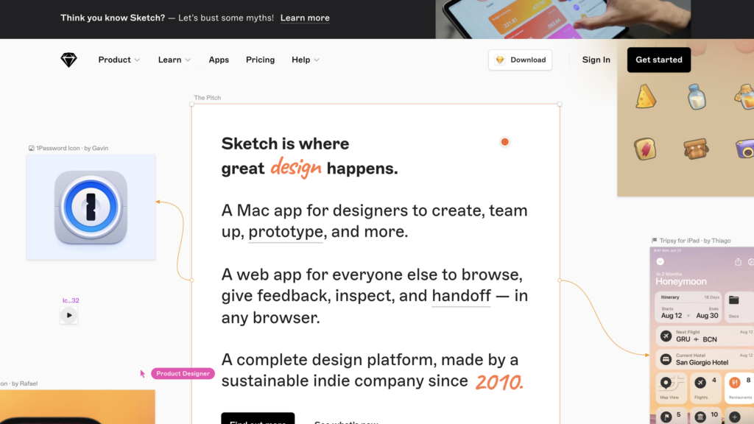Image resolution: width=754 pixels, height=424 pixels.
Task: Click the top-left artboard selection handle
Action: pyautogui.click(x=192, y=104)
